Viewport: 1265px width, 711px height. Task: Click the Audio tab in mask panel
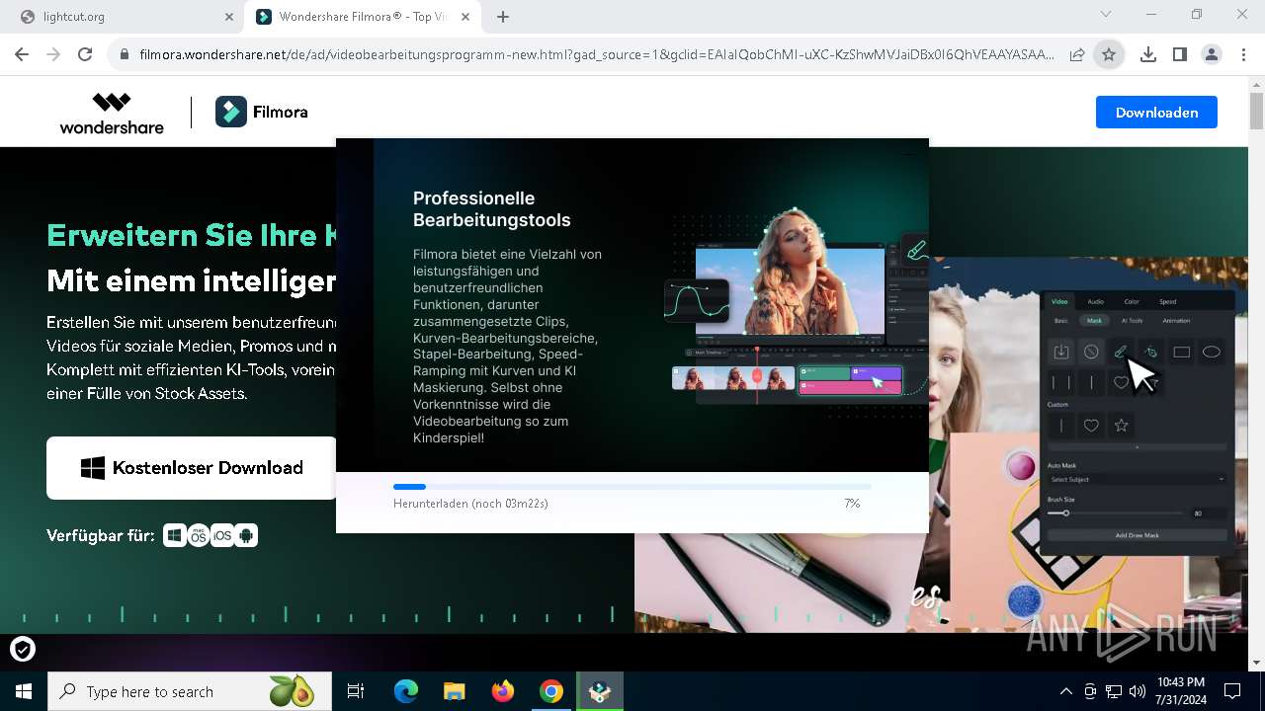1096,301
